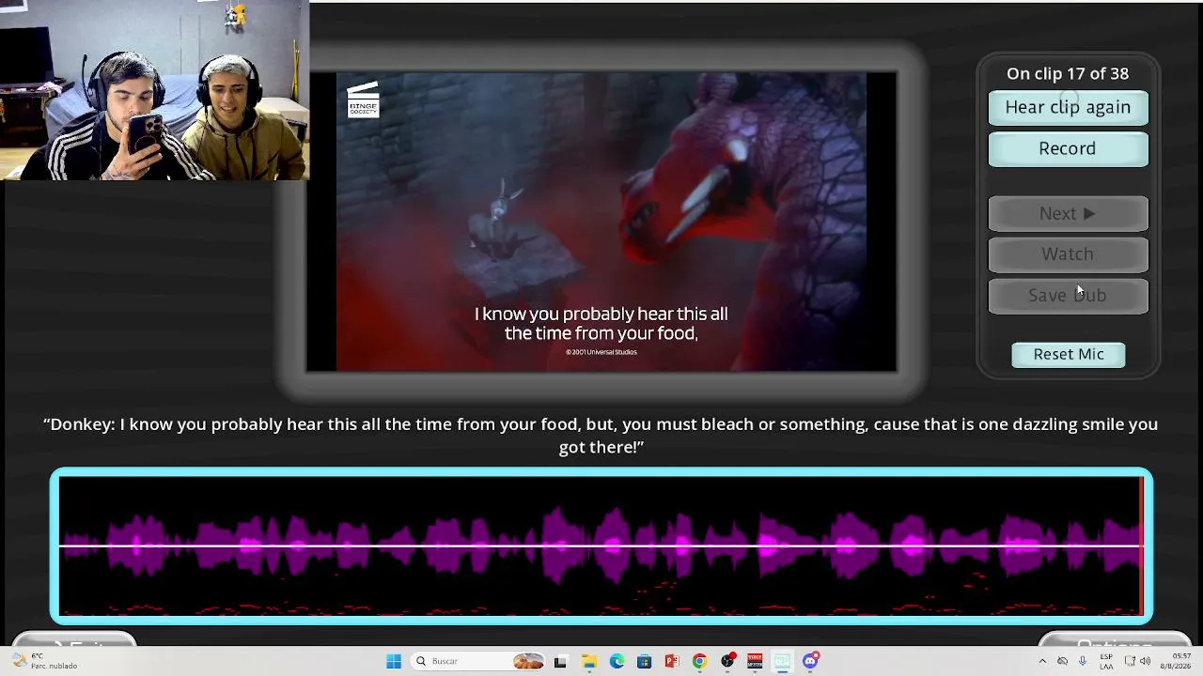Click the Shrek dragon video clip preview

(601, 222)
